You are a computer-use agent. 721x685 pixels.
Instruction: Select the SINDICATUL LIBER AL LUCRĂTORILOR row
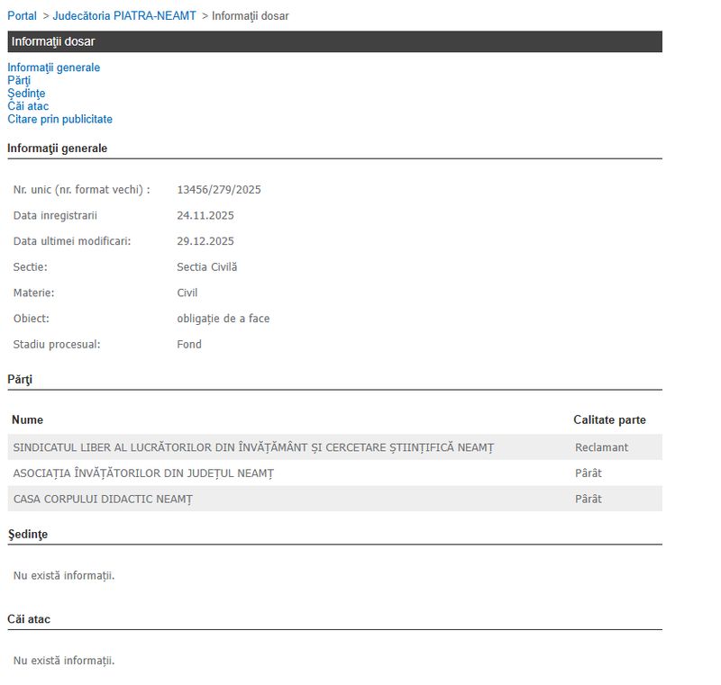point(334,447)
